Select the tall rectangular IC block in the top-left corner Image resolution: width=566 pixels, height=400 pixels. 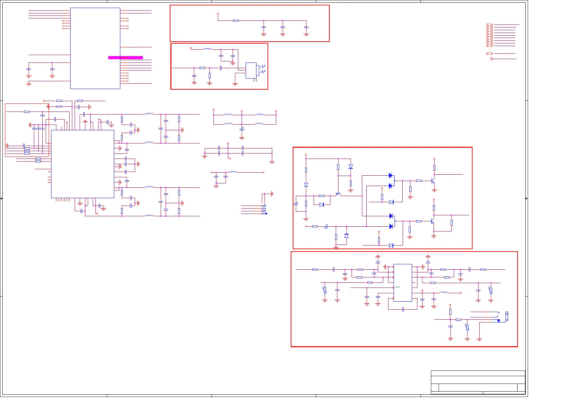pos(95,48)
